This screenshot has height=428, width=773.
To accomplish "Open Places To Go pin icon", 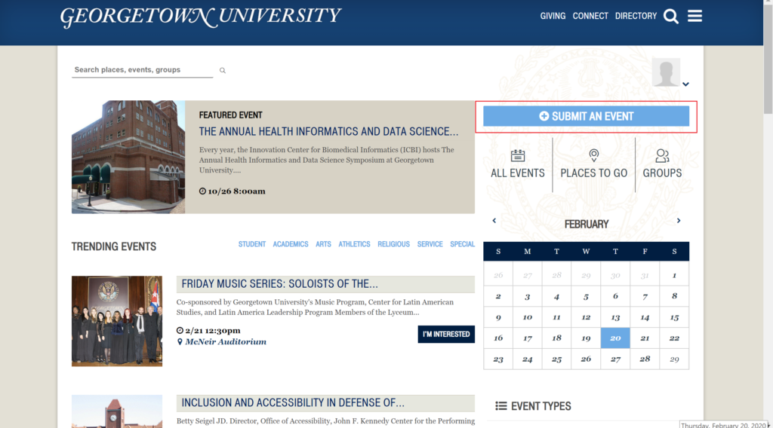I will click(593, 156).
